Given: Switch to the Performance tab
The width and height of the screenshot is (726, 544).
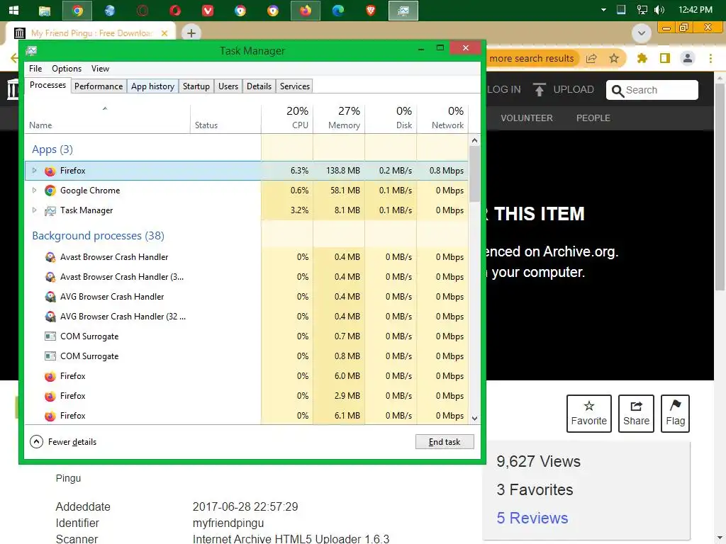Looking at the screenshot, I should pos(99,86).
